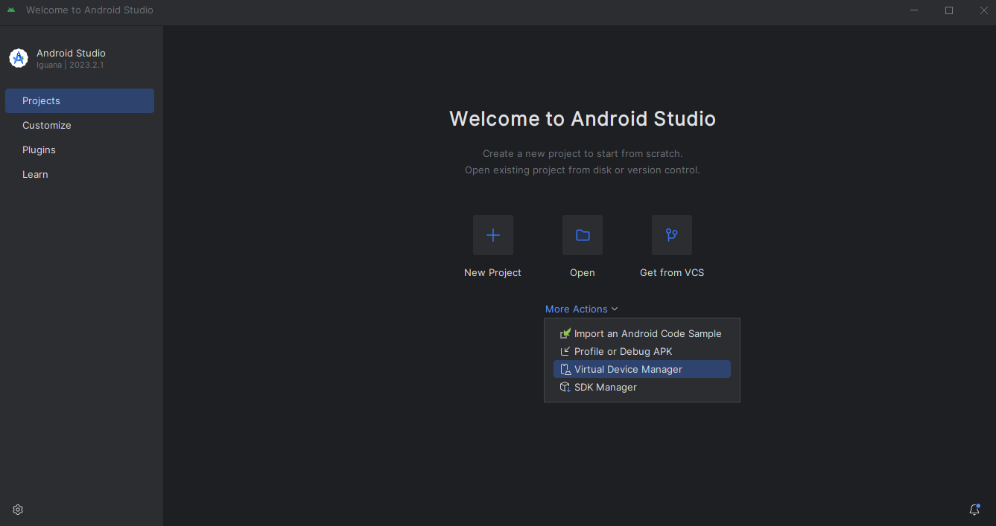This screenshot has height=526, width=996.
Task: Maximize the Welcome window
Action: coord(948,10)
